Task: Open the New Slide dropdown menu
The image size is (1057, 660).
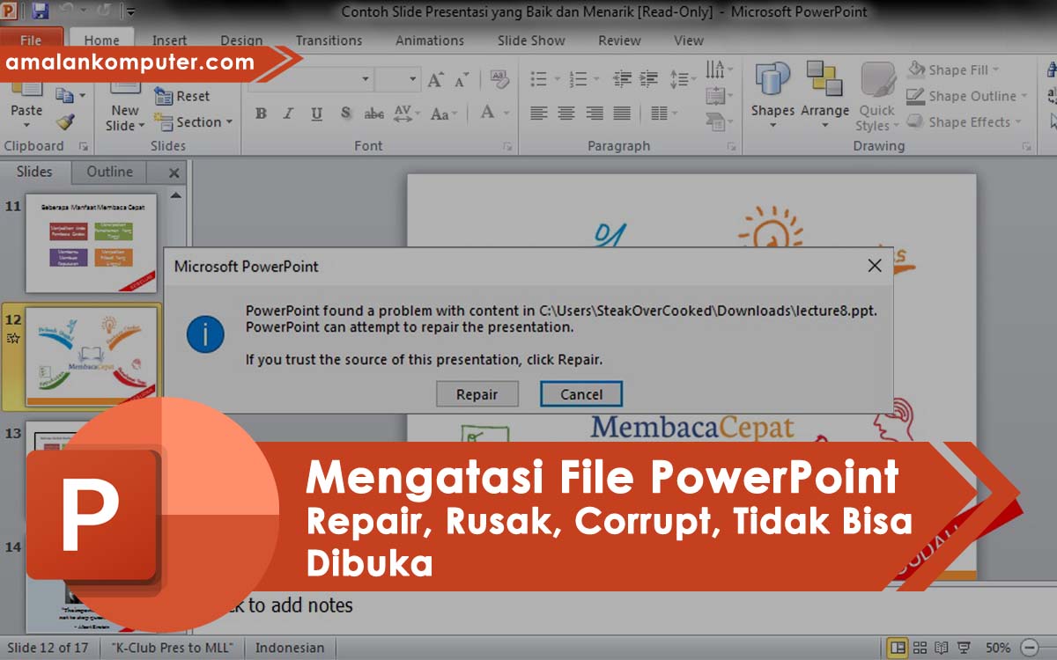Action: tap(125, 119)
